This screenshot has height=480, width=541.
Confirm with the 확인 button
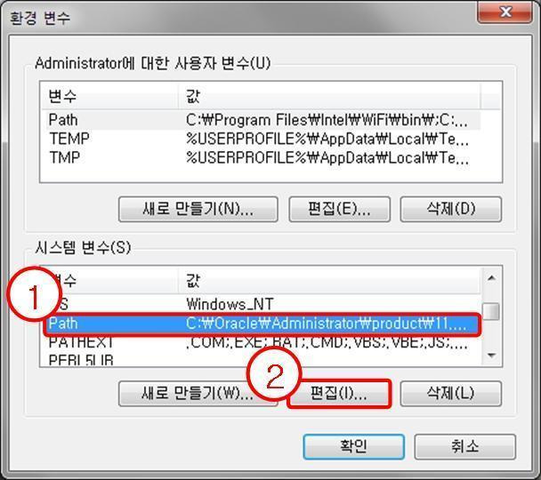tap(353, 446)
